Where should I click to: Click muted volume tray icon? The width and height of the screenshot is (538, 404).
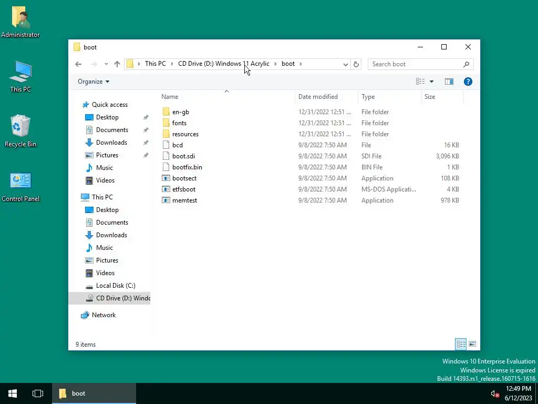pyautogui.click(x=494, y=393)
